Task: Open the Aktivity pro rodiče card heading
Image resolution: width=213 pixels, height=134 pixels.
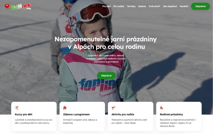Action: click(x=123, y=114)
